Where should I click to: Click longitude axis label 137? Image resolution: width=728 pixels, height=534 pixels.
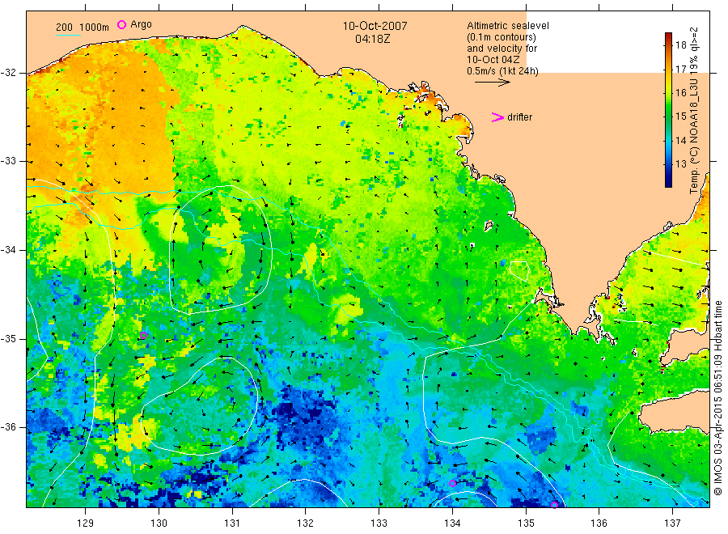click(672, 523)
